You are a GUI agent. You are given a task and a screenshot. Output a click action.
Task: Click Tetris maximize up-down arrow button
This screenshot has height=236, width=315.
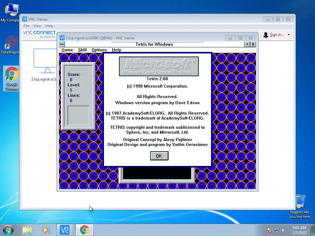253,44
